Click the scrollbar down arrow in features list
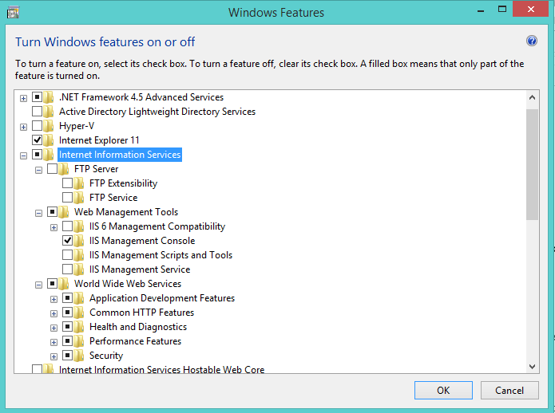This screenshot has height=413, width=555. point(532,367)
